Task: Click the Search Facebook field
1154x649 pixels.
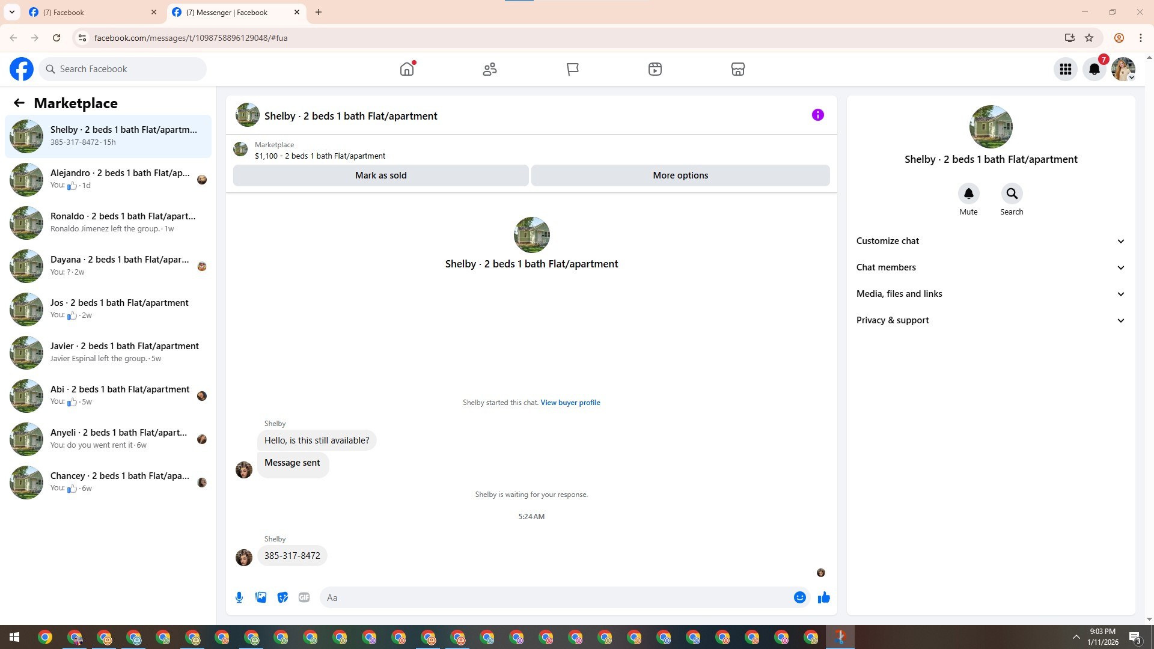Action: [123, 69]
